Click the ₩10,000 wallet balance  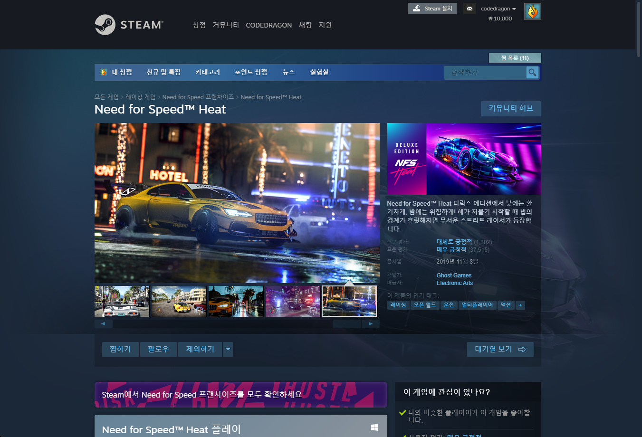click(x=500, y=19)
